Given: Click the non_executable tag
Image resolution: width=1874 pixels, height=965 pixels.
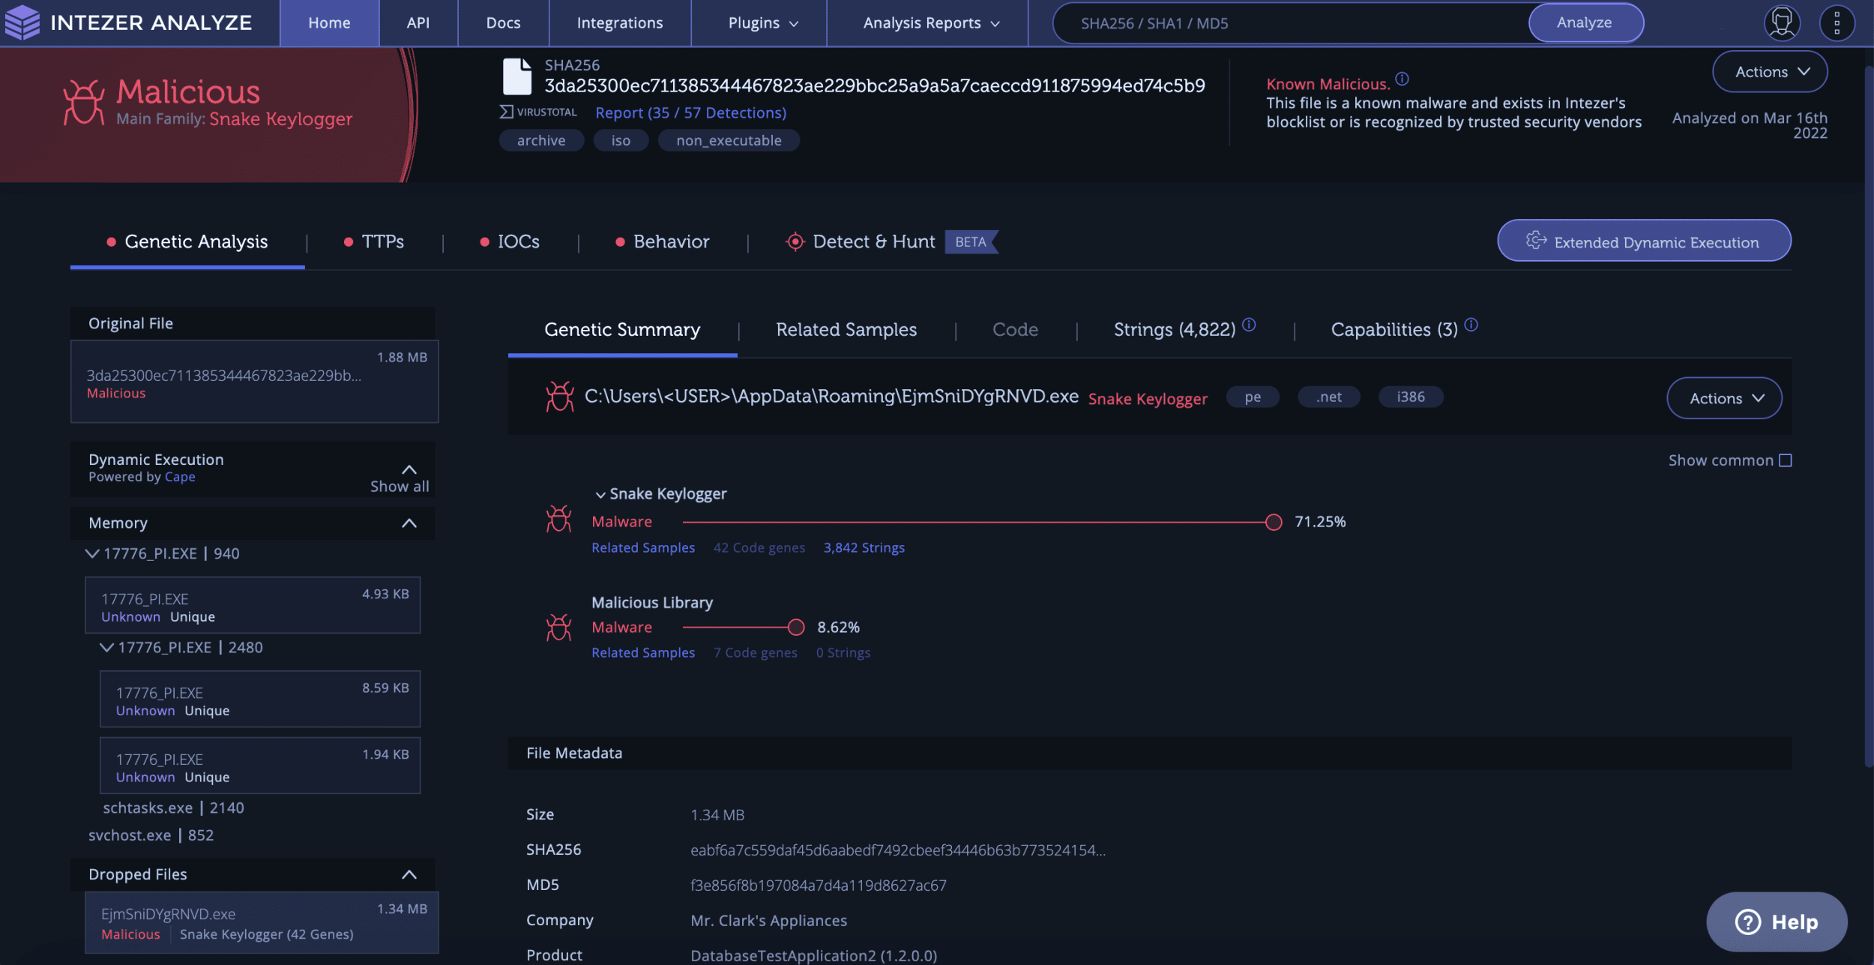Looking at the screenshot, I should click(x=729, y=140).
